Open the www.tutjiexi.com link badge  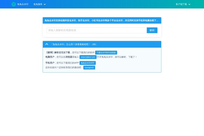[x=88, y=57]
